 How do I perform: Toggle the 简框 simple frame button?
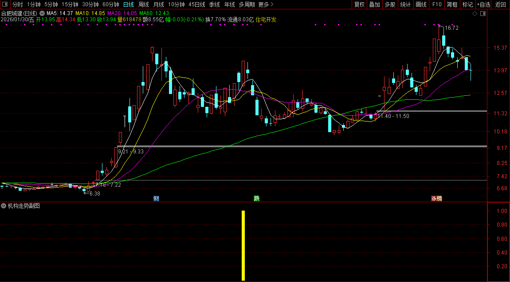(452, 4)
